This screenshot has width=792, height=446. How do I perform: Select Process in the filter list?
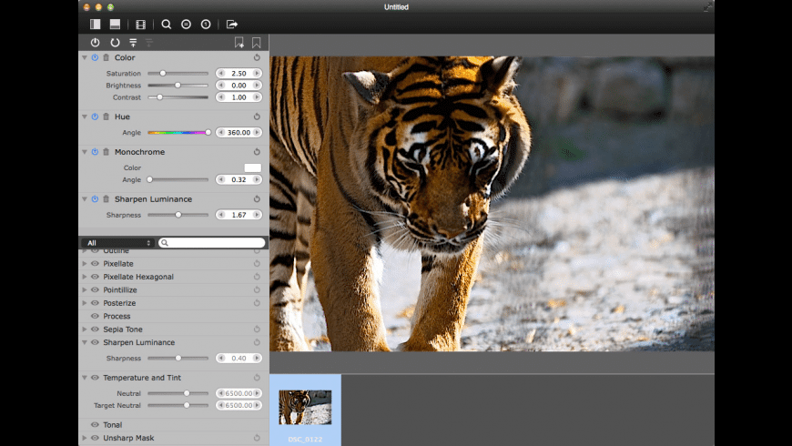point(117,316)
